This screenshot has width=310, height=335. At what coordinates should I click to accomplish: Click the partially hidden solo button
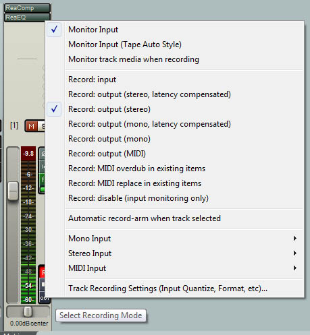tap(42, 126)
